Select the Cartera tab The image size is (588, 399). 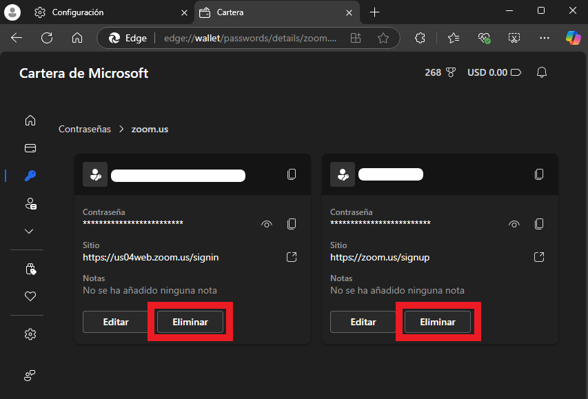click(x=276, y=12)
